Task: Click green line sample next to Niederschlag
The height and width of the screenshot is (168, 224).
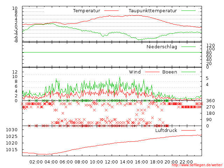Action: coord(188,47)
